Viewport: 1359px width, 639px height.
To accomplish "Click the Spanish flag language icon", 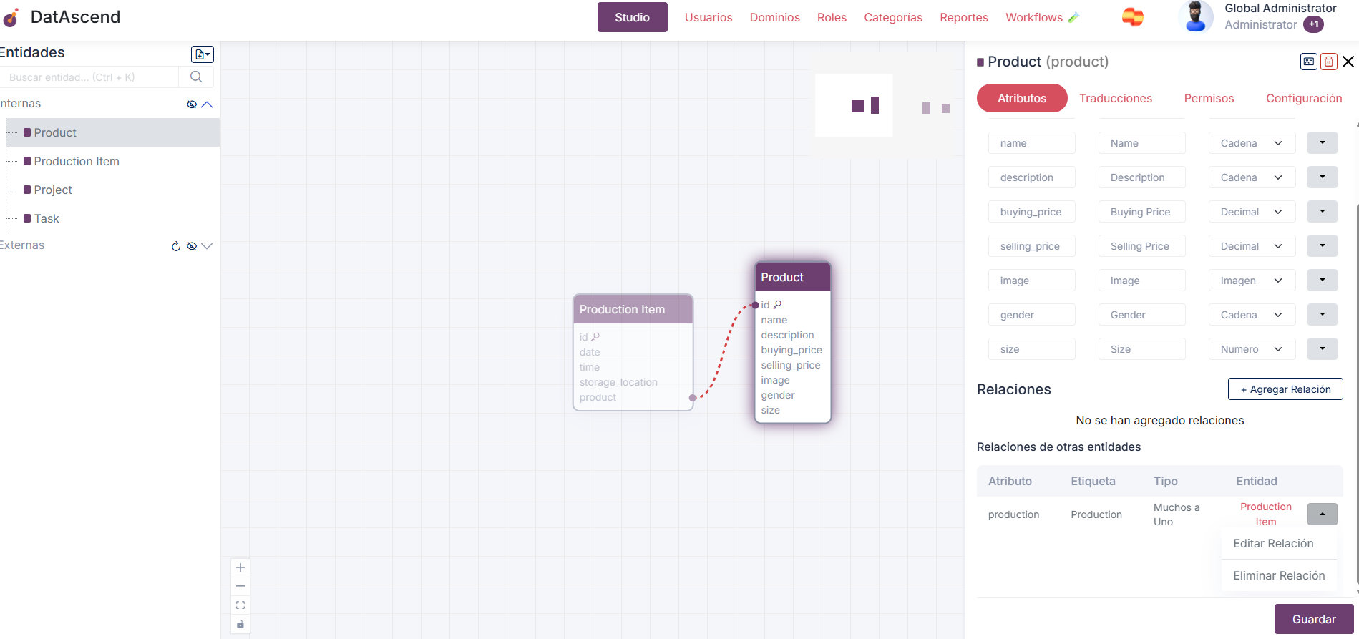I will tap(1132, 17).
